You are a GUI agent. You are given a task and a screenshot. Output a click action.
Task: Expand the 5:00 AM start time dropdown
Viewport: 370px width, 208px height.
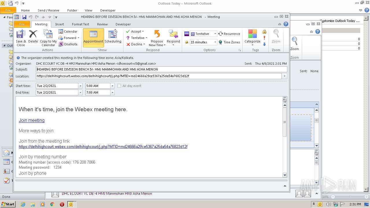point(112,86)
